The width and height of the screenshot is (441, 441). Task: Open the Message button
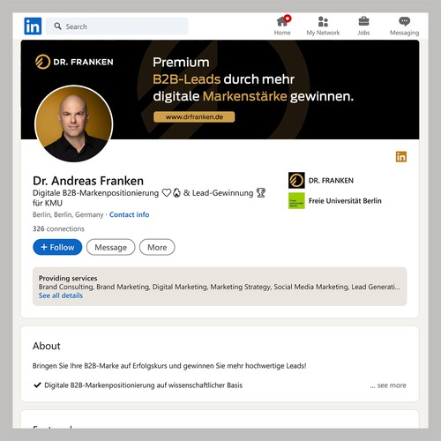tap(110, 247)
